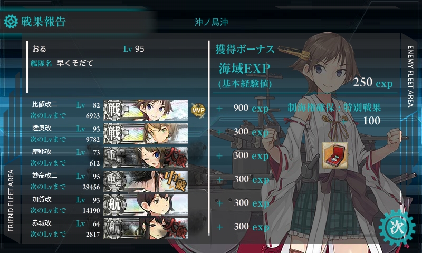Click 戦 class icon on 比叡改二 banner
The height and width of the screenshot is (253, 422).
point(114,110)
